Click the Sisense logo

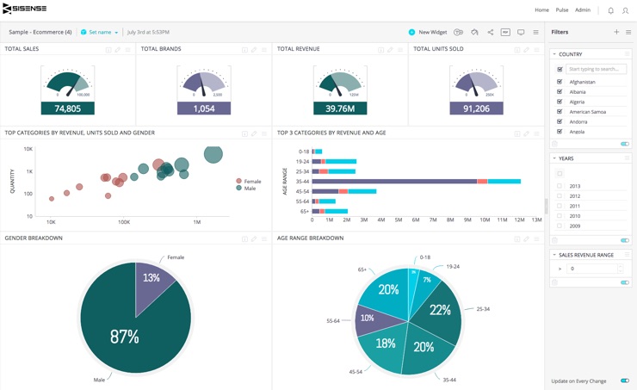[25, 9]
